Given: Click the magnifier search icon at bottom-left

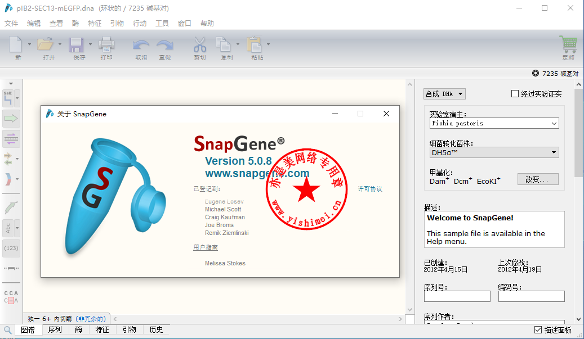Looking at the screenshot, I should click(7, 329).
